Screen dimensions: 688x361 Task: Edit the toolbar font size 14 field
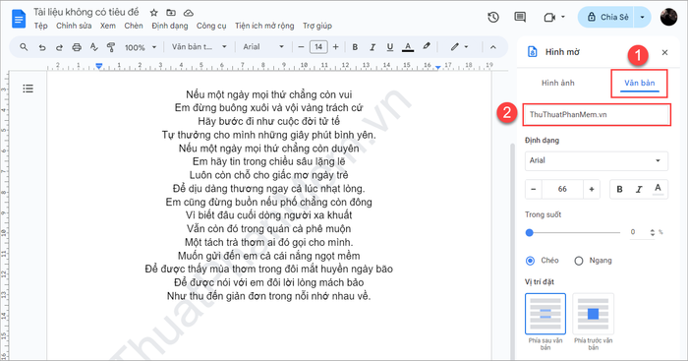[x=318, y=46]
